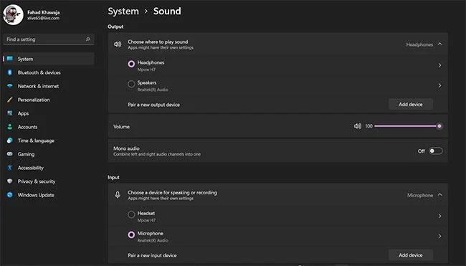
Task: Mute using the Volume speaker icon
Action: [358, 126]
